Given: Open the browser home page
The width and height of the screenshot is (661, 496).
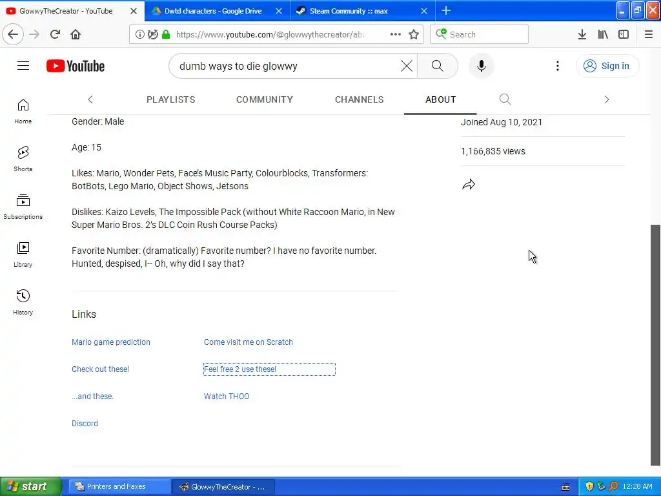Looking at the screenshot, I should click(76, 34).
